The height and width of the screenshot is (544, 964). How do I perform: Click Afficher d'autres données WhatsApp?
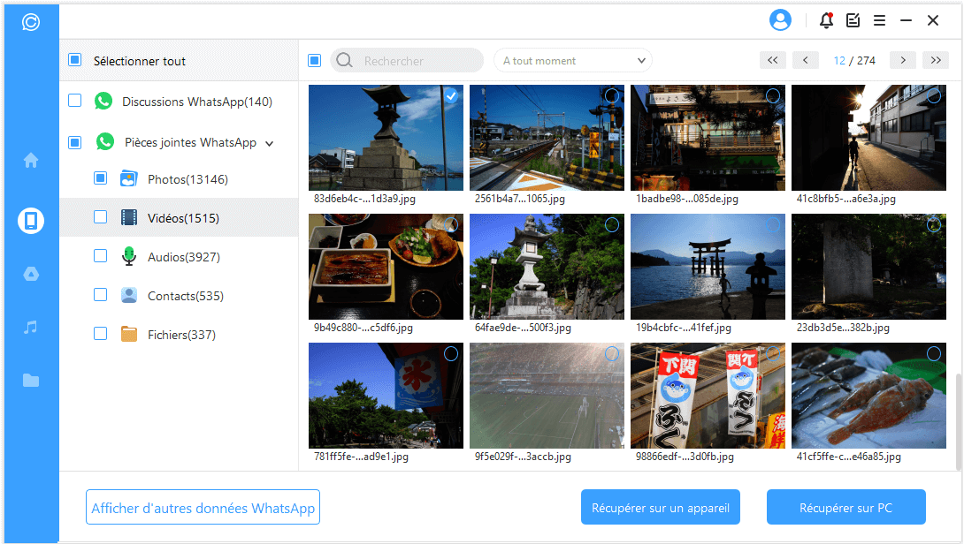203,508
